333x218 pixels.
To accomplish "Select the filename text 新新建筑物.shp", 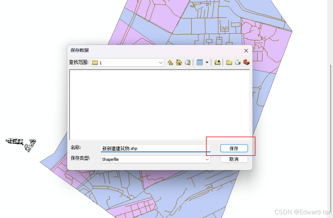I will 119,148.
